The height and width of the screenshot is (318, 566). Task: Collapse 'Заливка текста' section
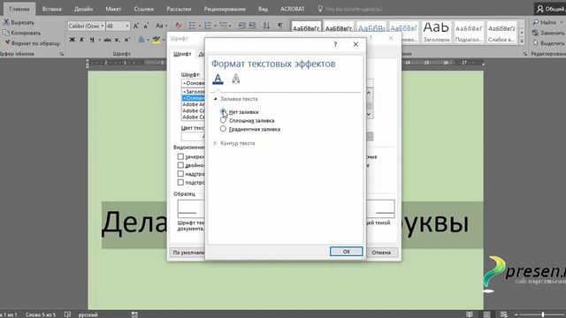tap(216, 99)
